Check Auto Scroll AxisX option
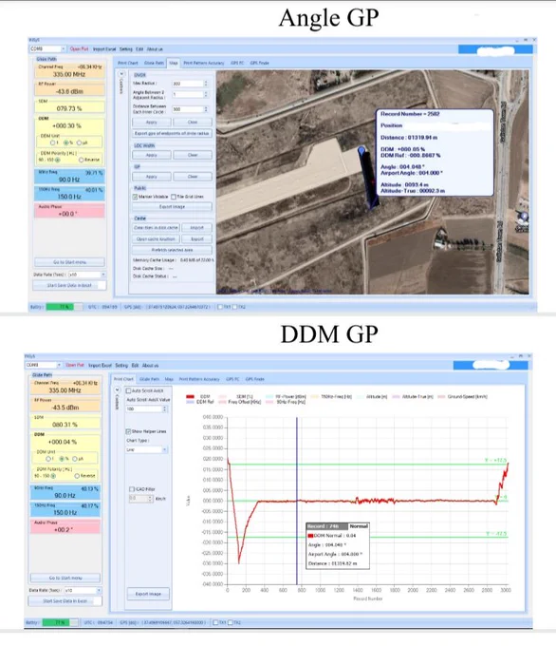This screenshot has width=556, height=646. [x=128, y=390]
